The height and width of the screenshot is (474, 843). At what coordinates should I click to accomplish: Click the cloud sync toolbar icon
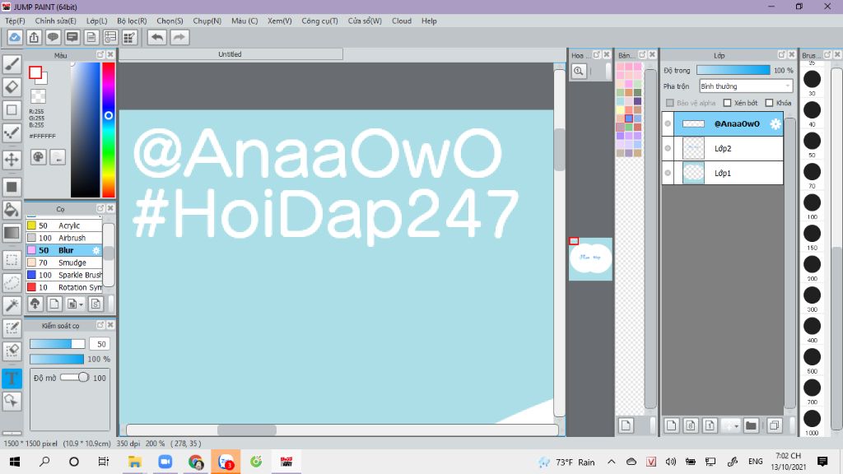(x=15, y=37)
